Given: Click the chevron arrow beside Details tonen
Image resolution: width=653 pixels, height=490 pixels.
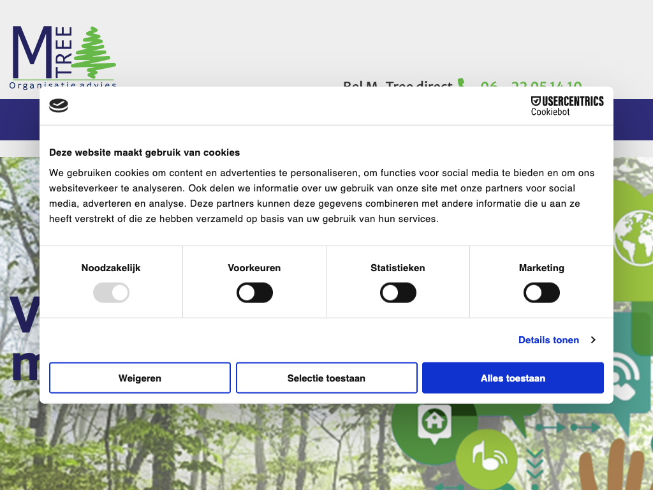Looking at the screenshot, I should 593,340.
